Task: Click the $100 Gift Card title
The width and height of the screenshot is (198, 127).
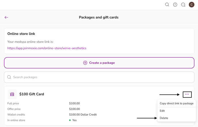Action: tap(32, 94)
